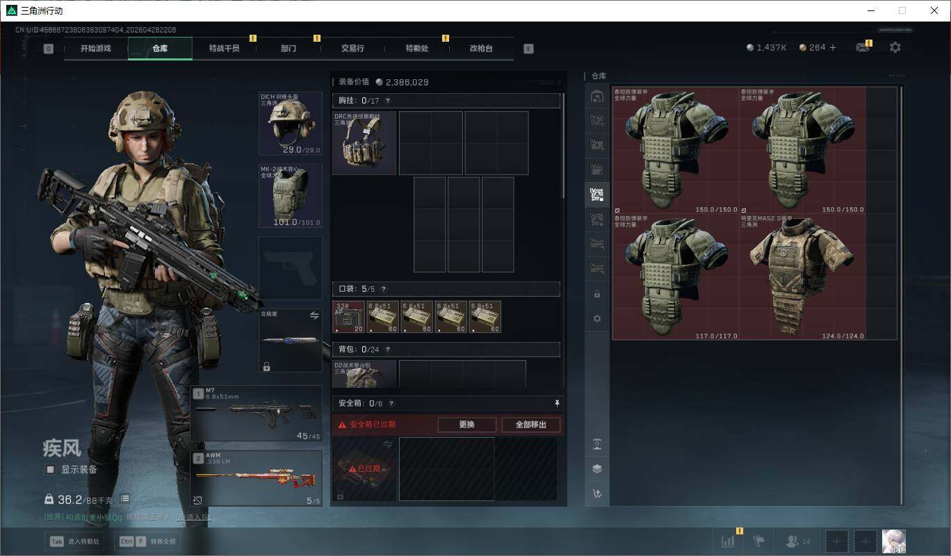Select the 仓库 tab
The width and height of the screenshot is (951, 556).
tap(160, 49)
